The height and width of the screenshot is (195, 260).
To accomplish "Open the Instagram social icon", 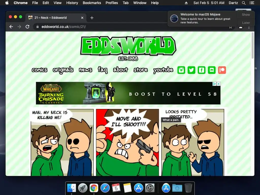I will click(x=181, y=70).
